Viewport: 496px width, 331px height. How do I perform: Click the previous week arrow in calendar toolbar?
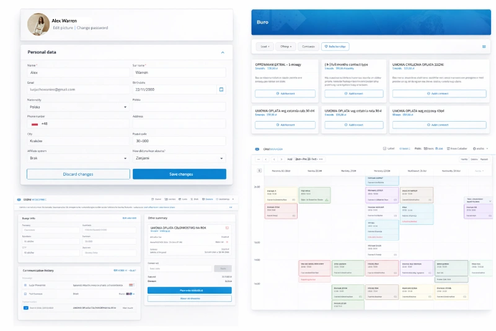(267, 159)
